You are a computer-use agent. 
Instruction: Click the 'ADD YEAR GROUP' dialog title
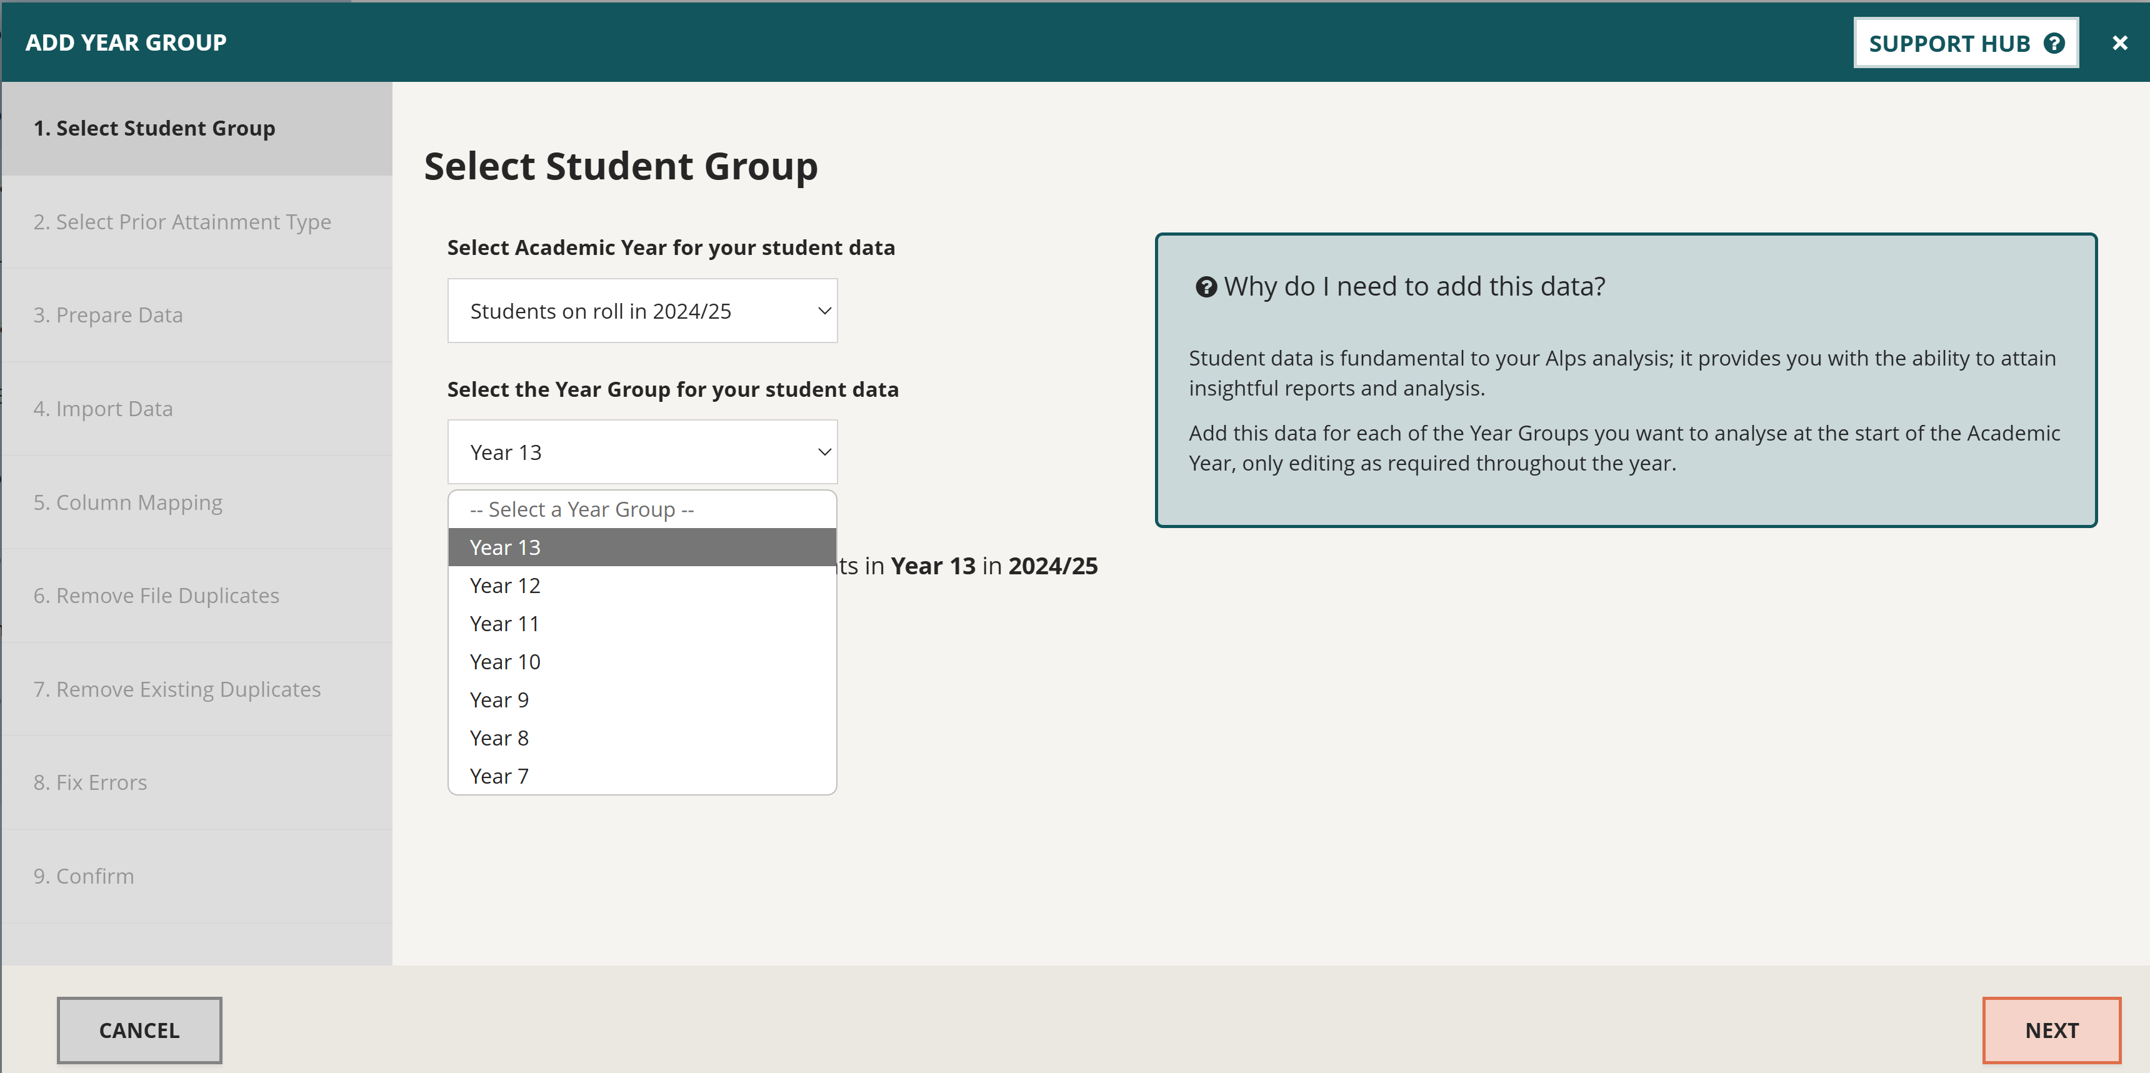126,42
